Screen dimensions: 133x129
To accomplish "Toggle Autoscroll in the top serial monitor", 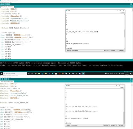I will click(x=68, y=50).
